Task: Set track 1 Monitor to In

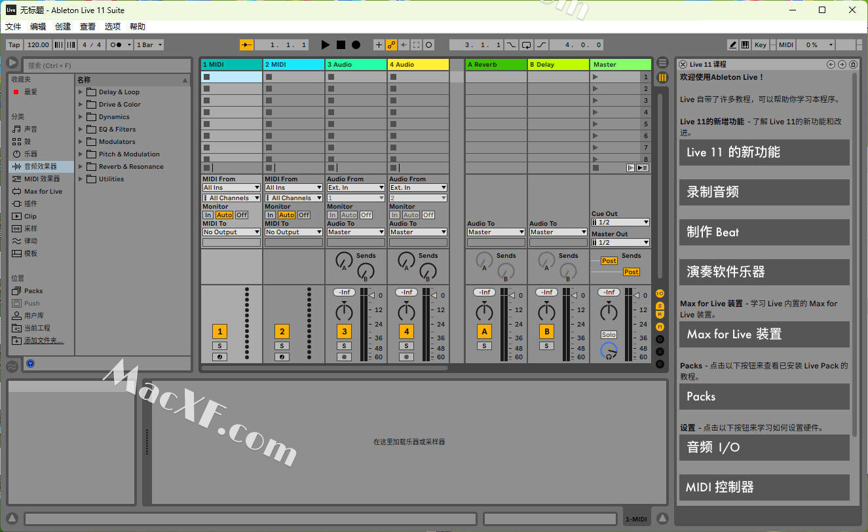Action: 208,215
